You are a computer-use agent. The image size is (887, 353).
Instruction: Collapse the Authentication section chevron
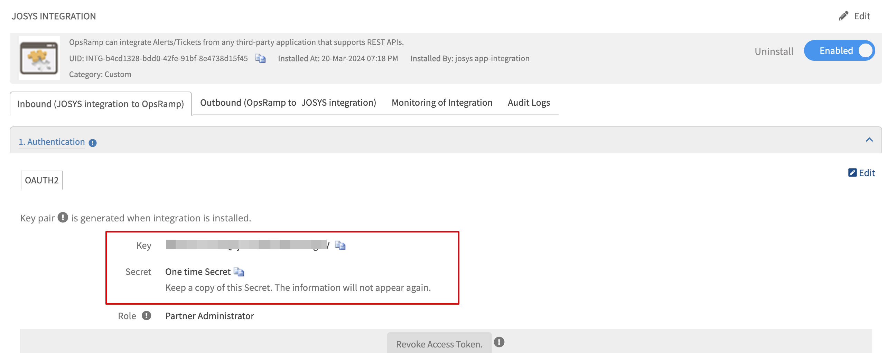(x=869, y=140)
